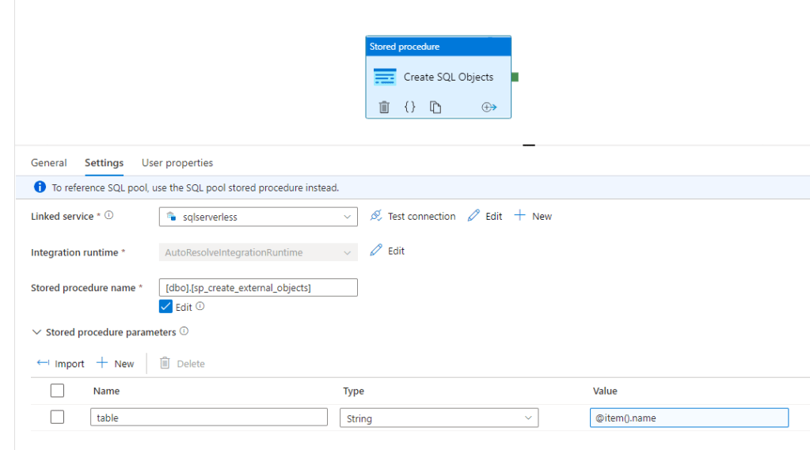Image resolution: width=810 pixels, height=450 pixels.
Task: Click Import parameters button
Action: [x=61, y=364]
